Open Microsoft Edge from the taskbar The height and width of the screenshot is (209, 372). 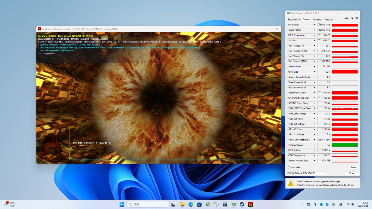(x=191, y=204)
